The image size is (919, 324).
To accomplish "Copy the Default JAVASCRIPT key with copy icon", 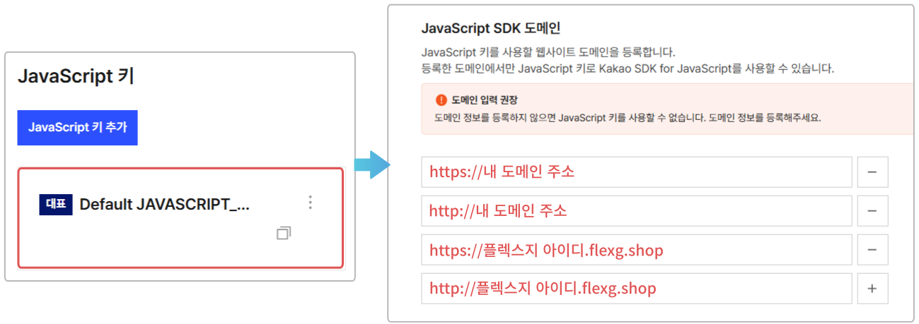I will click(x=284, y=233).
